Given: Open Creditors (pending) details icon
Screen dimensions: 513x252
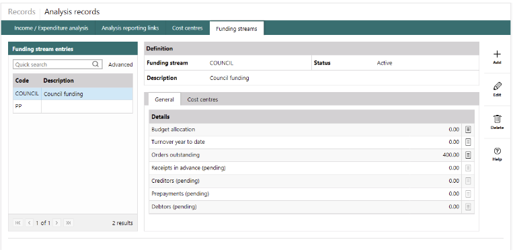Looking at the screenshot, I should tap(468, 181).
